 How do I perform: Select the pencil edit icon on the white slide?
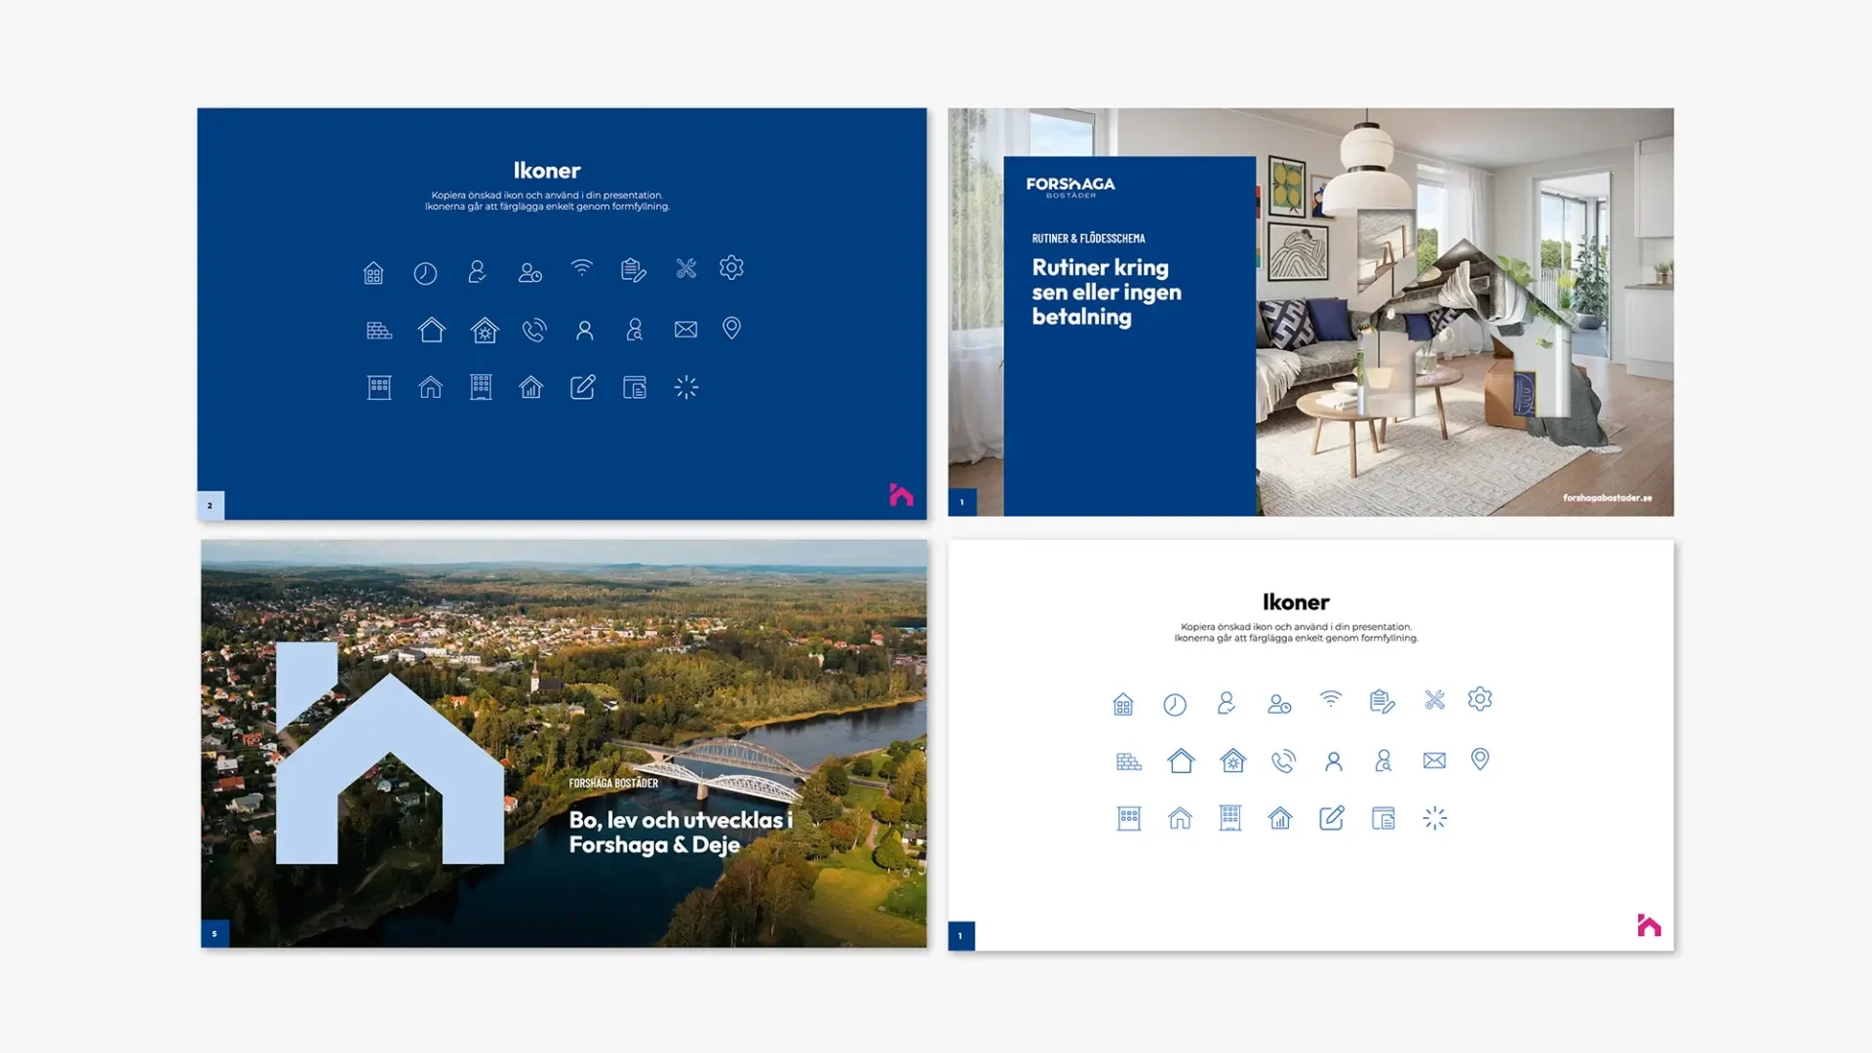1332,818
